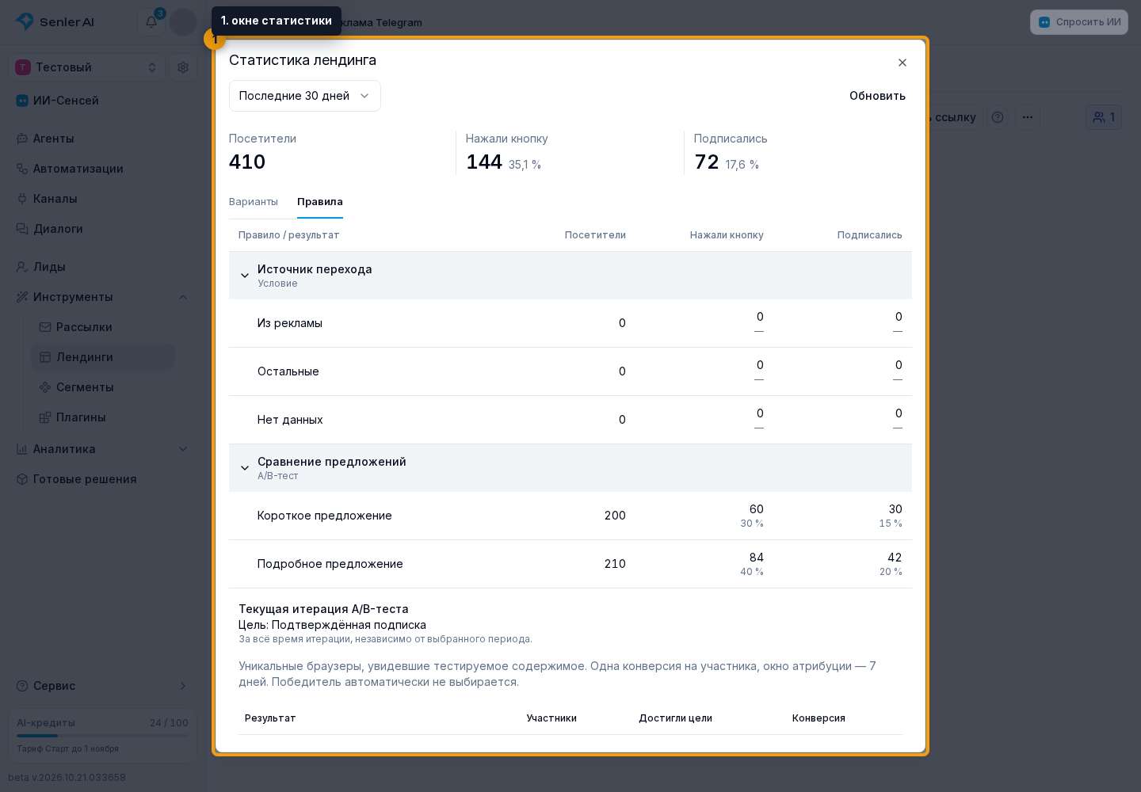Open the user avatar in the header
The image size is (1141, 792).
pos(183,22)
